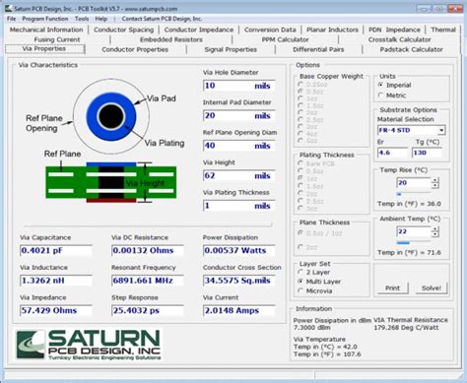The width and height of the screenshot is (467, 383).
Task: Switch to the PPM Calculator tab
Action: click(x=285, y=39)
